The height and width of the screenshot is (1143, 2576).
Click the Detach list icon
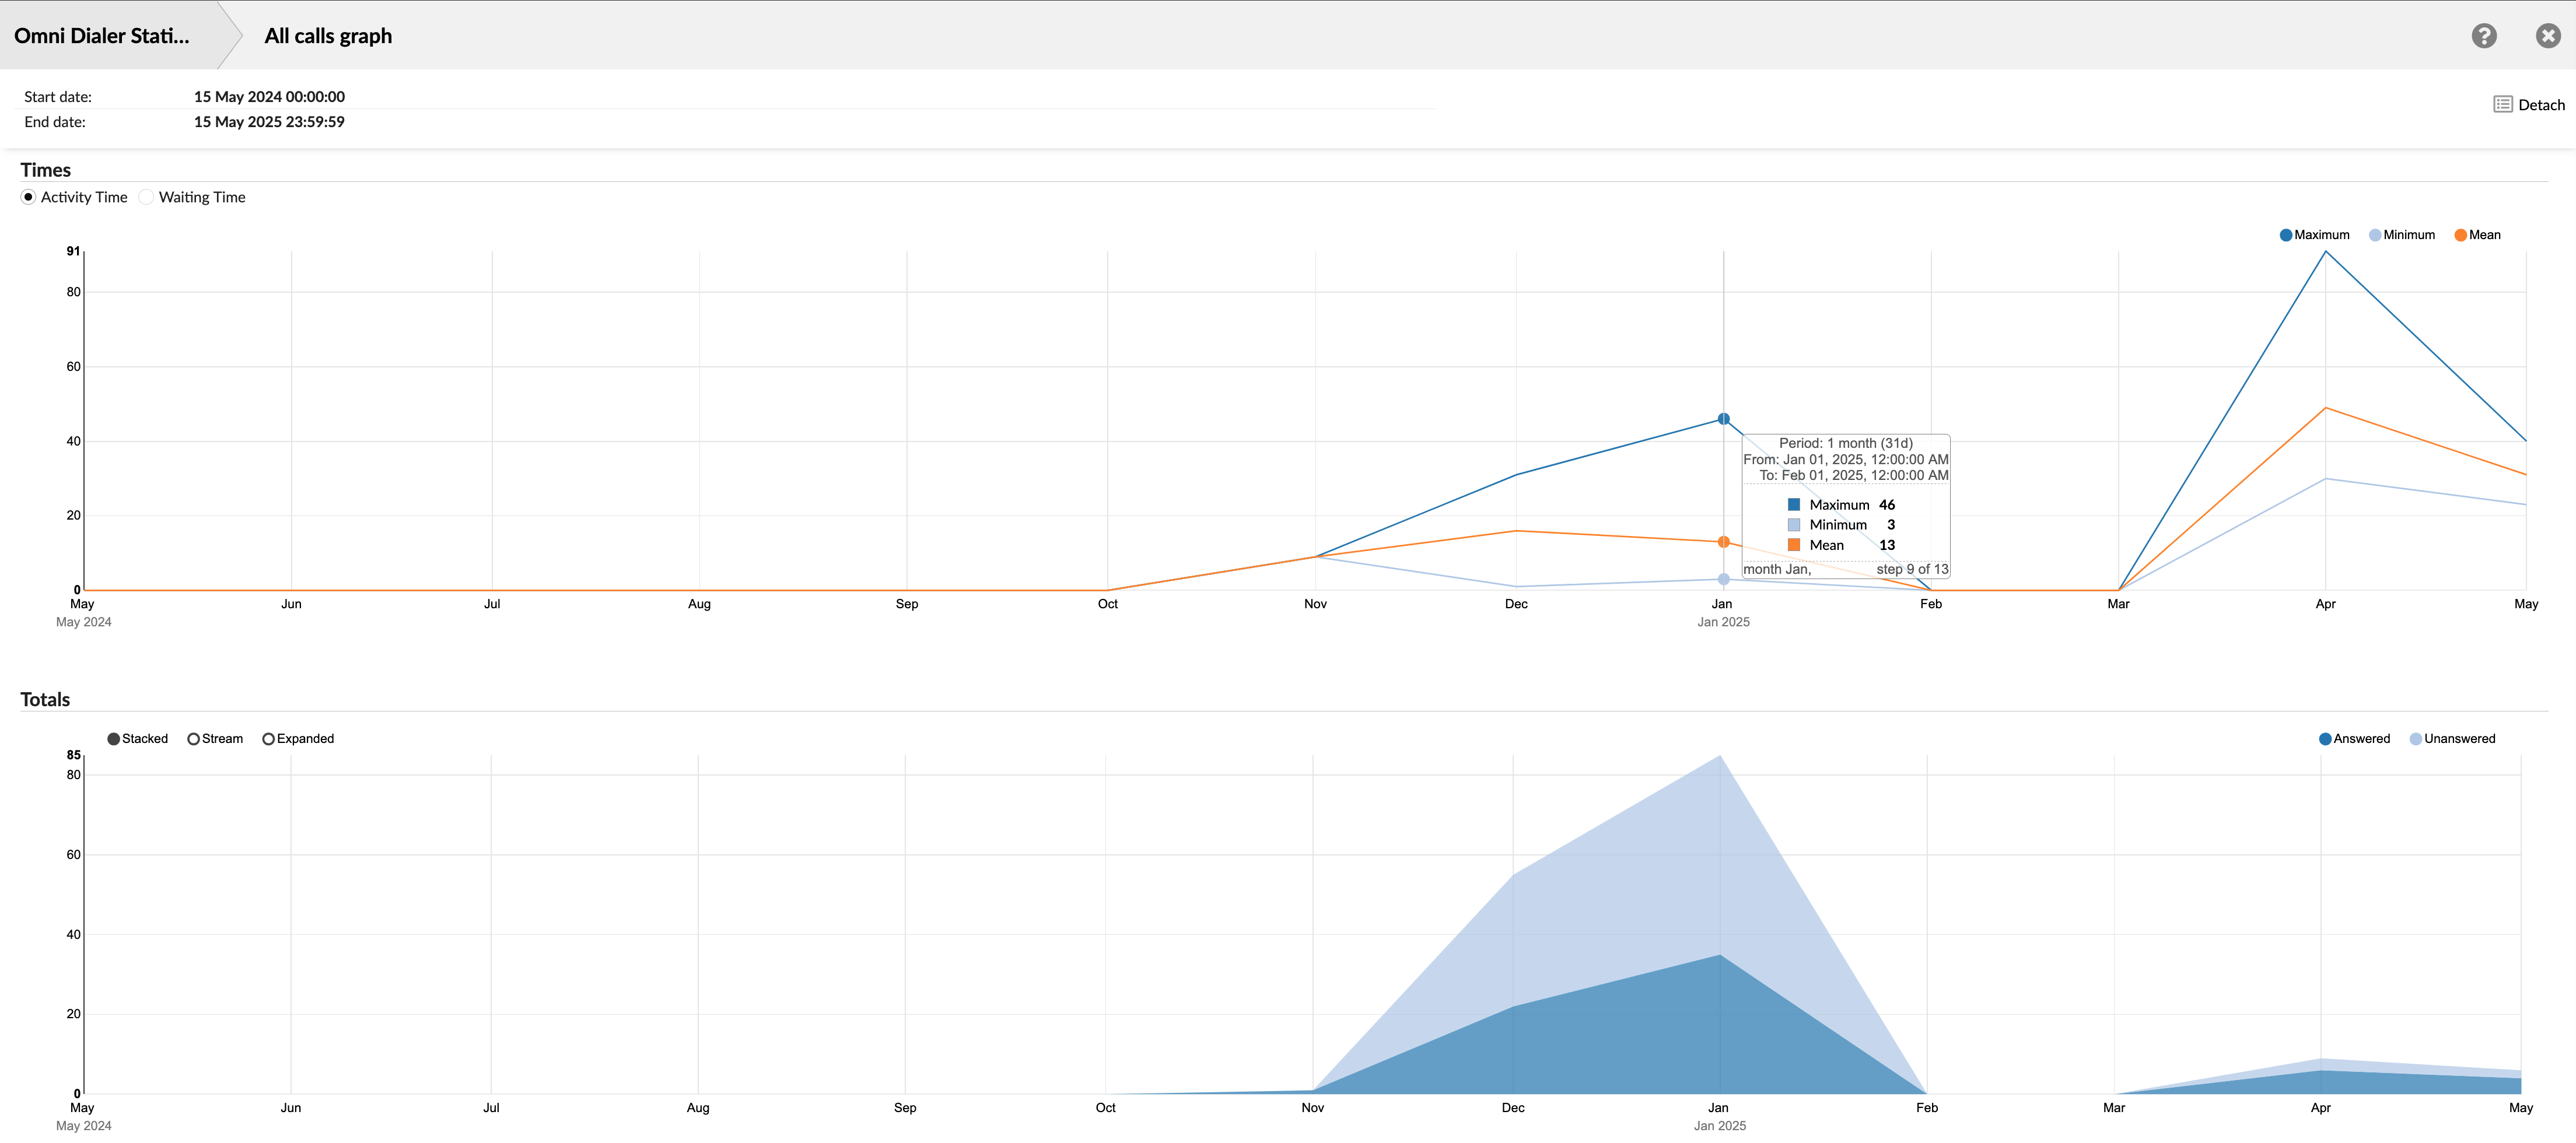tap(2502, 104)
